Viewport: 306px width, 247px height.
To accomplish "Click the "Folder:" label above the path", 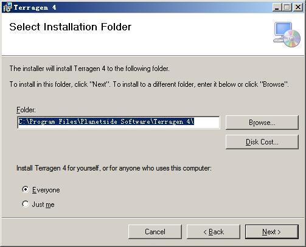I will tap(26, 110).
